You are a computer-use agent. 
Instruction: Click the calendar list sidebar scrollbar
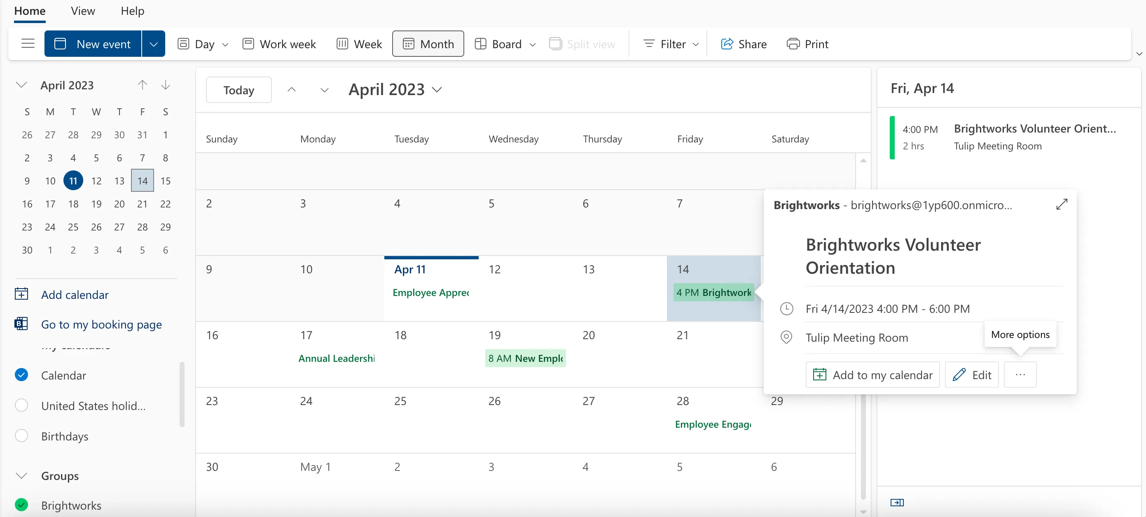182,395
